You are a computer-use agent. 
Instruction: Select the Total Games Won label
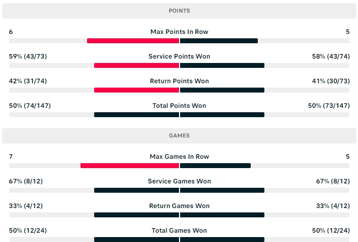[179, 231]
